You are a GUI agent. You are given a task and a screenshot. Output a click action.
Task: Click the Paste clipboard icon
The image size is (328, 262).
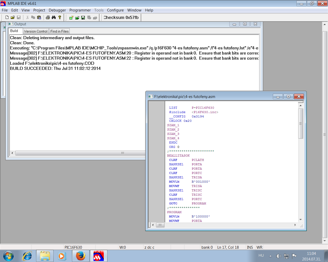point(39,17)
